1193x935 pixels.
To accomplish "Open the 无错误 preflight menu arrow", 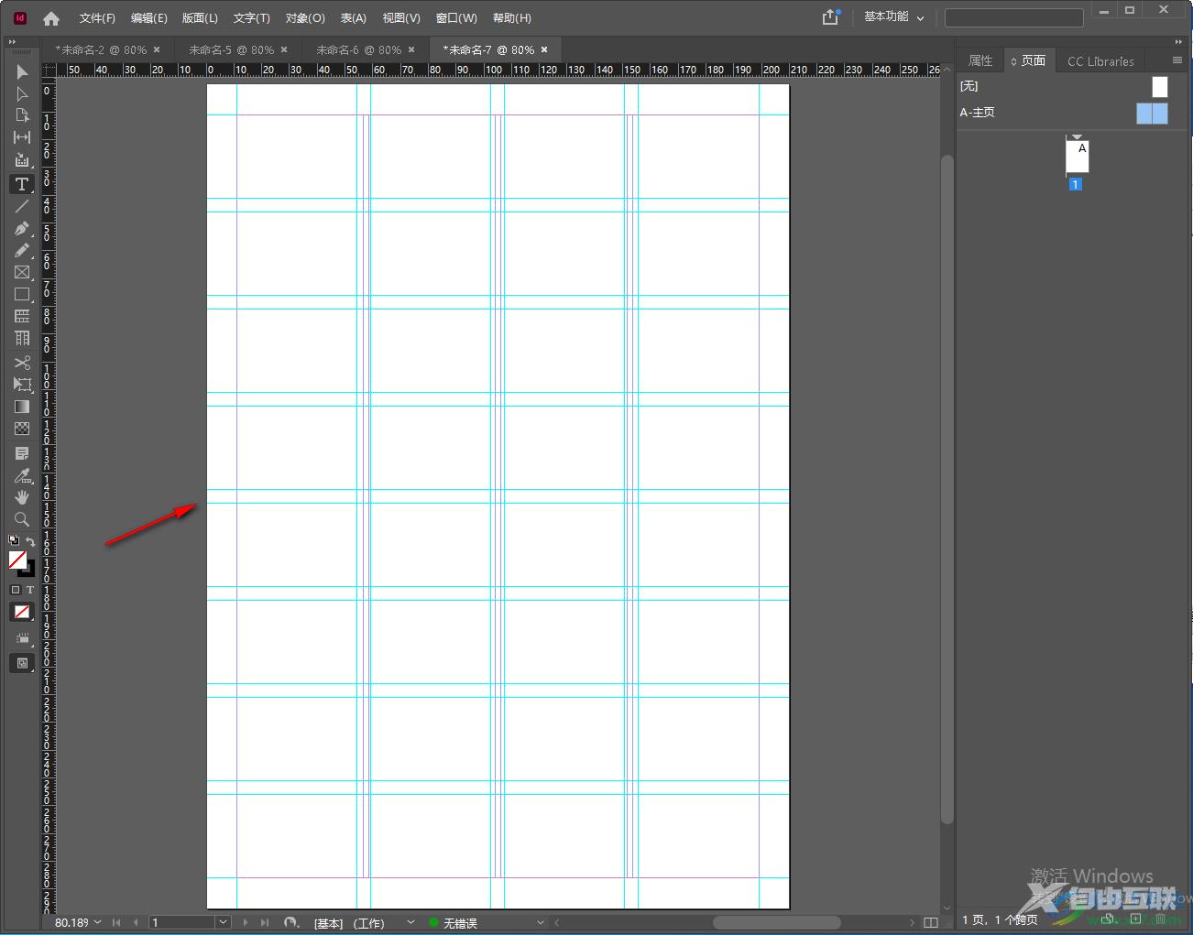I will pyautogui.click(x=541, y=922).
